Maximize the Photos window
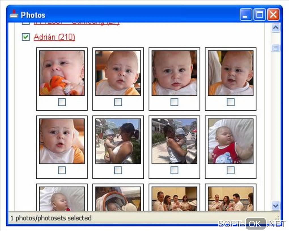 click(x=260, y=14)
